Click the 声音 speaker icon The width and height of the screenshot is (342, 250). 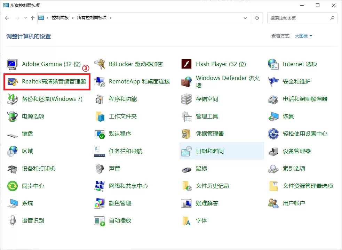pos(100,169)
